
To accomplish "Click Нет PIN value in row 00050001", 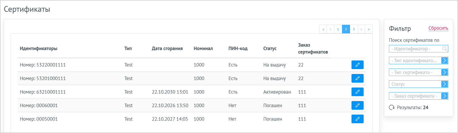I will (232, 119).
